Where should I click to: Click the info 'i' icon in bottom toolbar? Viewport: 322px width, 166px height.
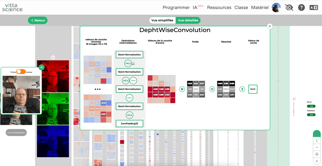[317, 141]
